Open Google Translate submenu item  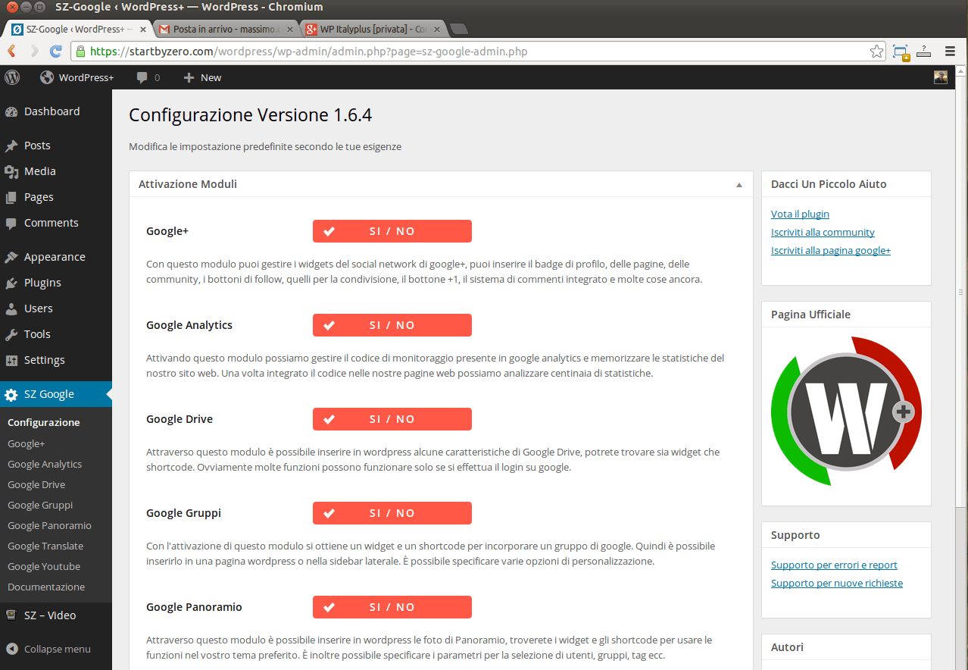point(45,546)
